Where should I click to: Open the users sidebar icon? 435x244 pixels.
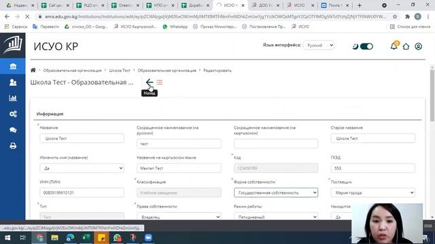tap(13, 83)
